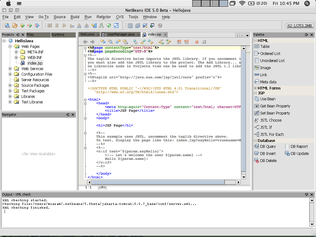Click the Debug Main Project green arrow icon
The image size is (316, 237).
[x=30, y=26]
